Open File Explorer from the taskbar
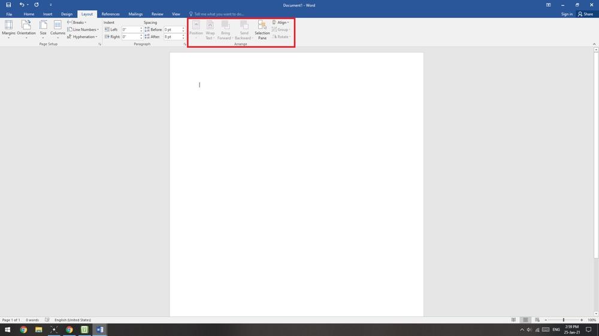The image size is (599, 336). click(x=38, y=329)
